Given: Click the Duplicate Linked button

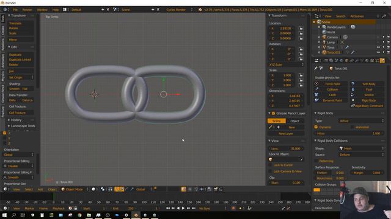Looking at the screenshot, I should (x=21, y=60).
